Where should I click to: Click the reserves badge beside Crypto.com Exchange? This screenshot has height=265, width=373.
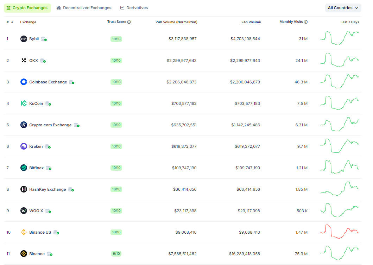pos(77,125)
